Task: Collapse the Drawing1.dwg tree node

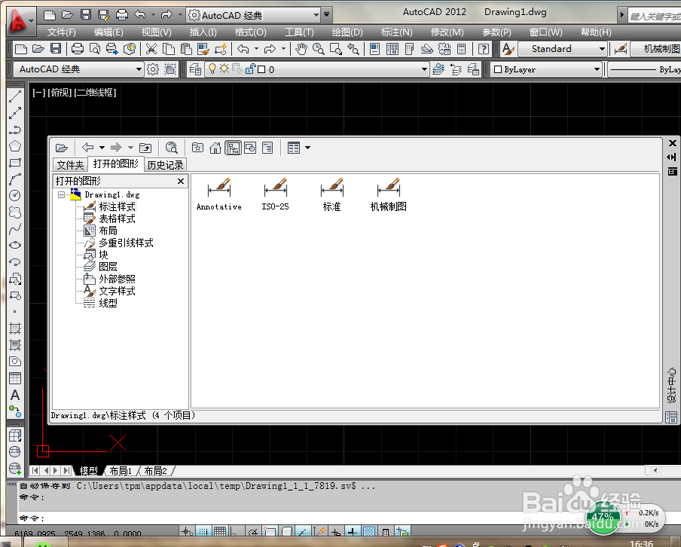Action: coord(61,194)
